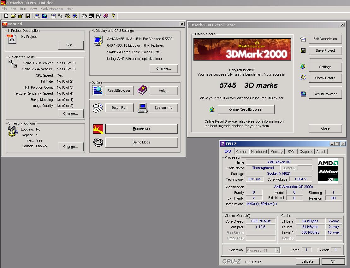Click the Testing Options toolbar icon
This screenshot has width=350, height=268.
[68, 16]
